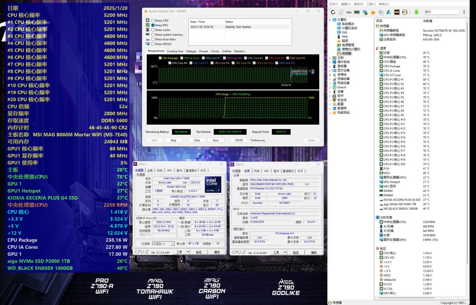Click 验证 button in right CPU-Z window
476x305 pixels.
pos(296,253)
